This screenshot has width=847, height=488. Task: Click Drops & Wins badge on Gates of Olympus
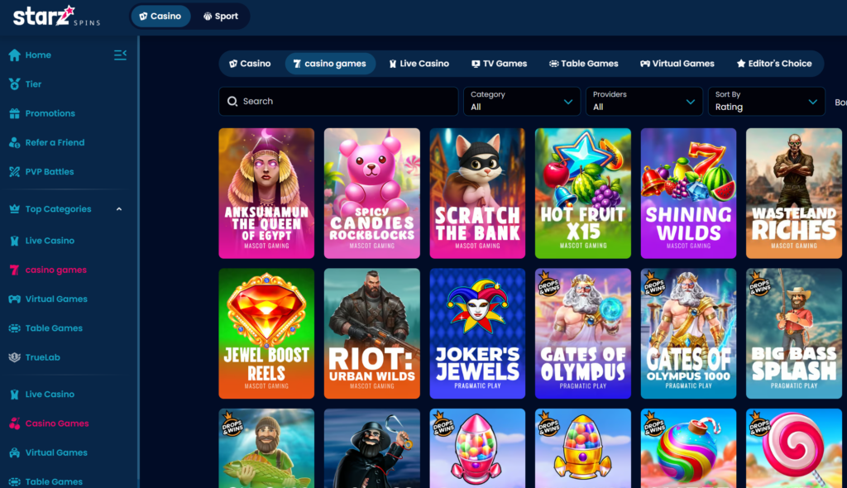[x=548, y=284]
